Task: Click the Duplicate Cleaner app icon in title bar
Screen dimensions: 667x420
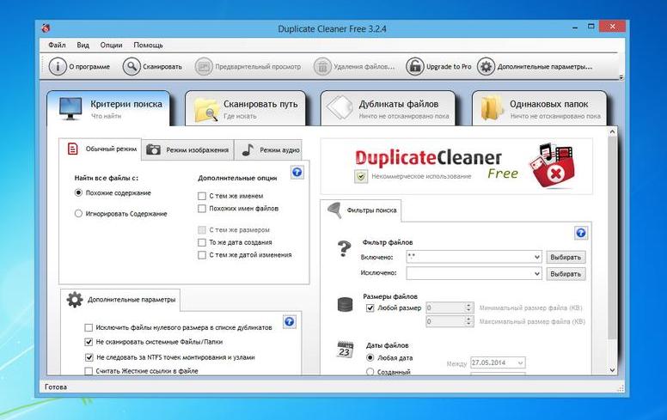Action: point(46,28)
